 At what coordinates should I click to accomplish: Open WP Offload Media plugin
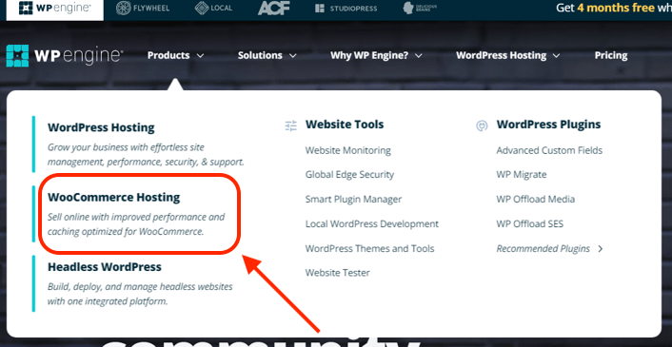(x=535, y=200)
